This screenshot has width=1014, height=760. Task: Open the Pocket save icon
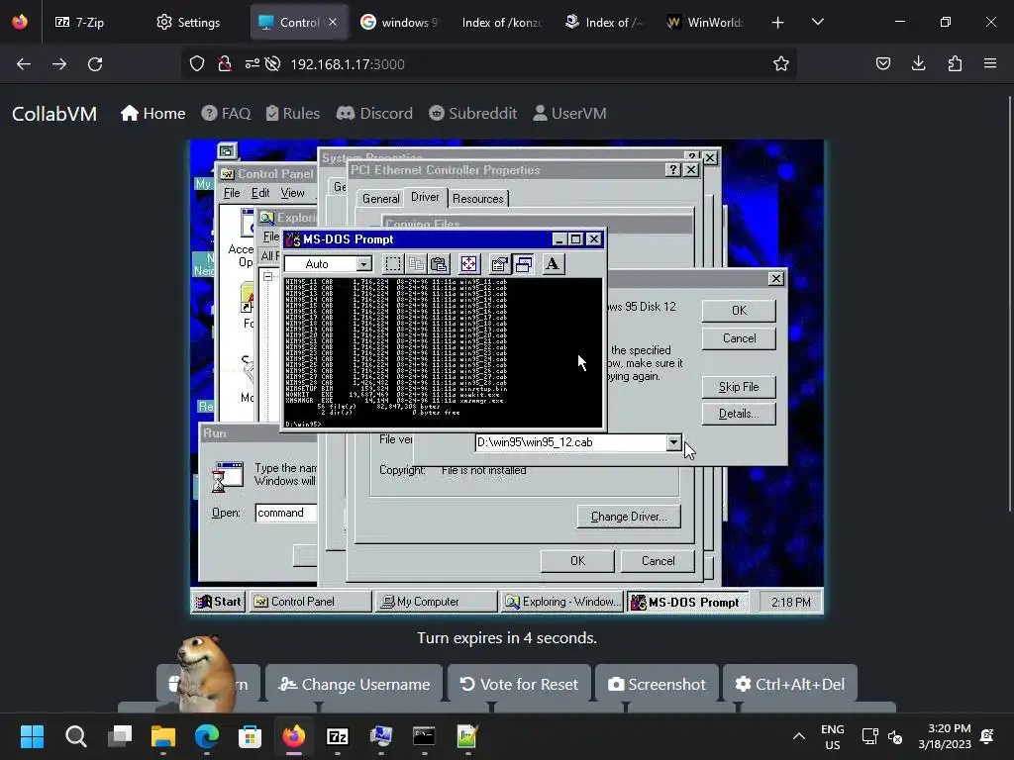(882, 63)
